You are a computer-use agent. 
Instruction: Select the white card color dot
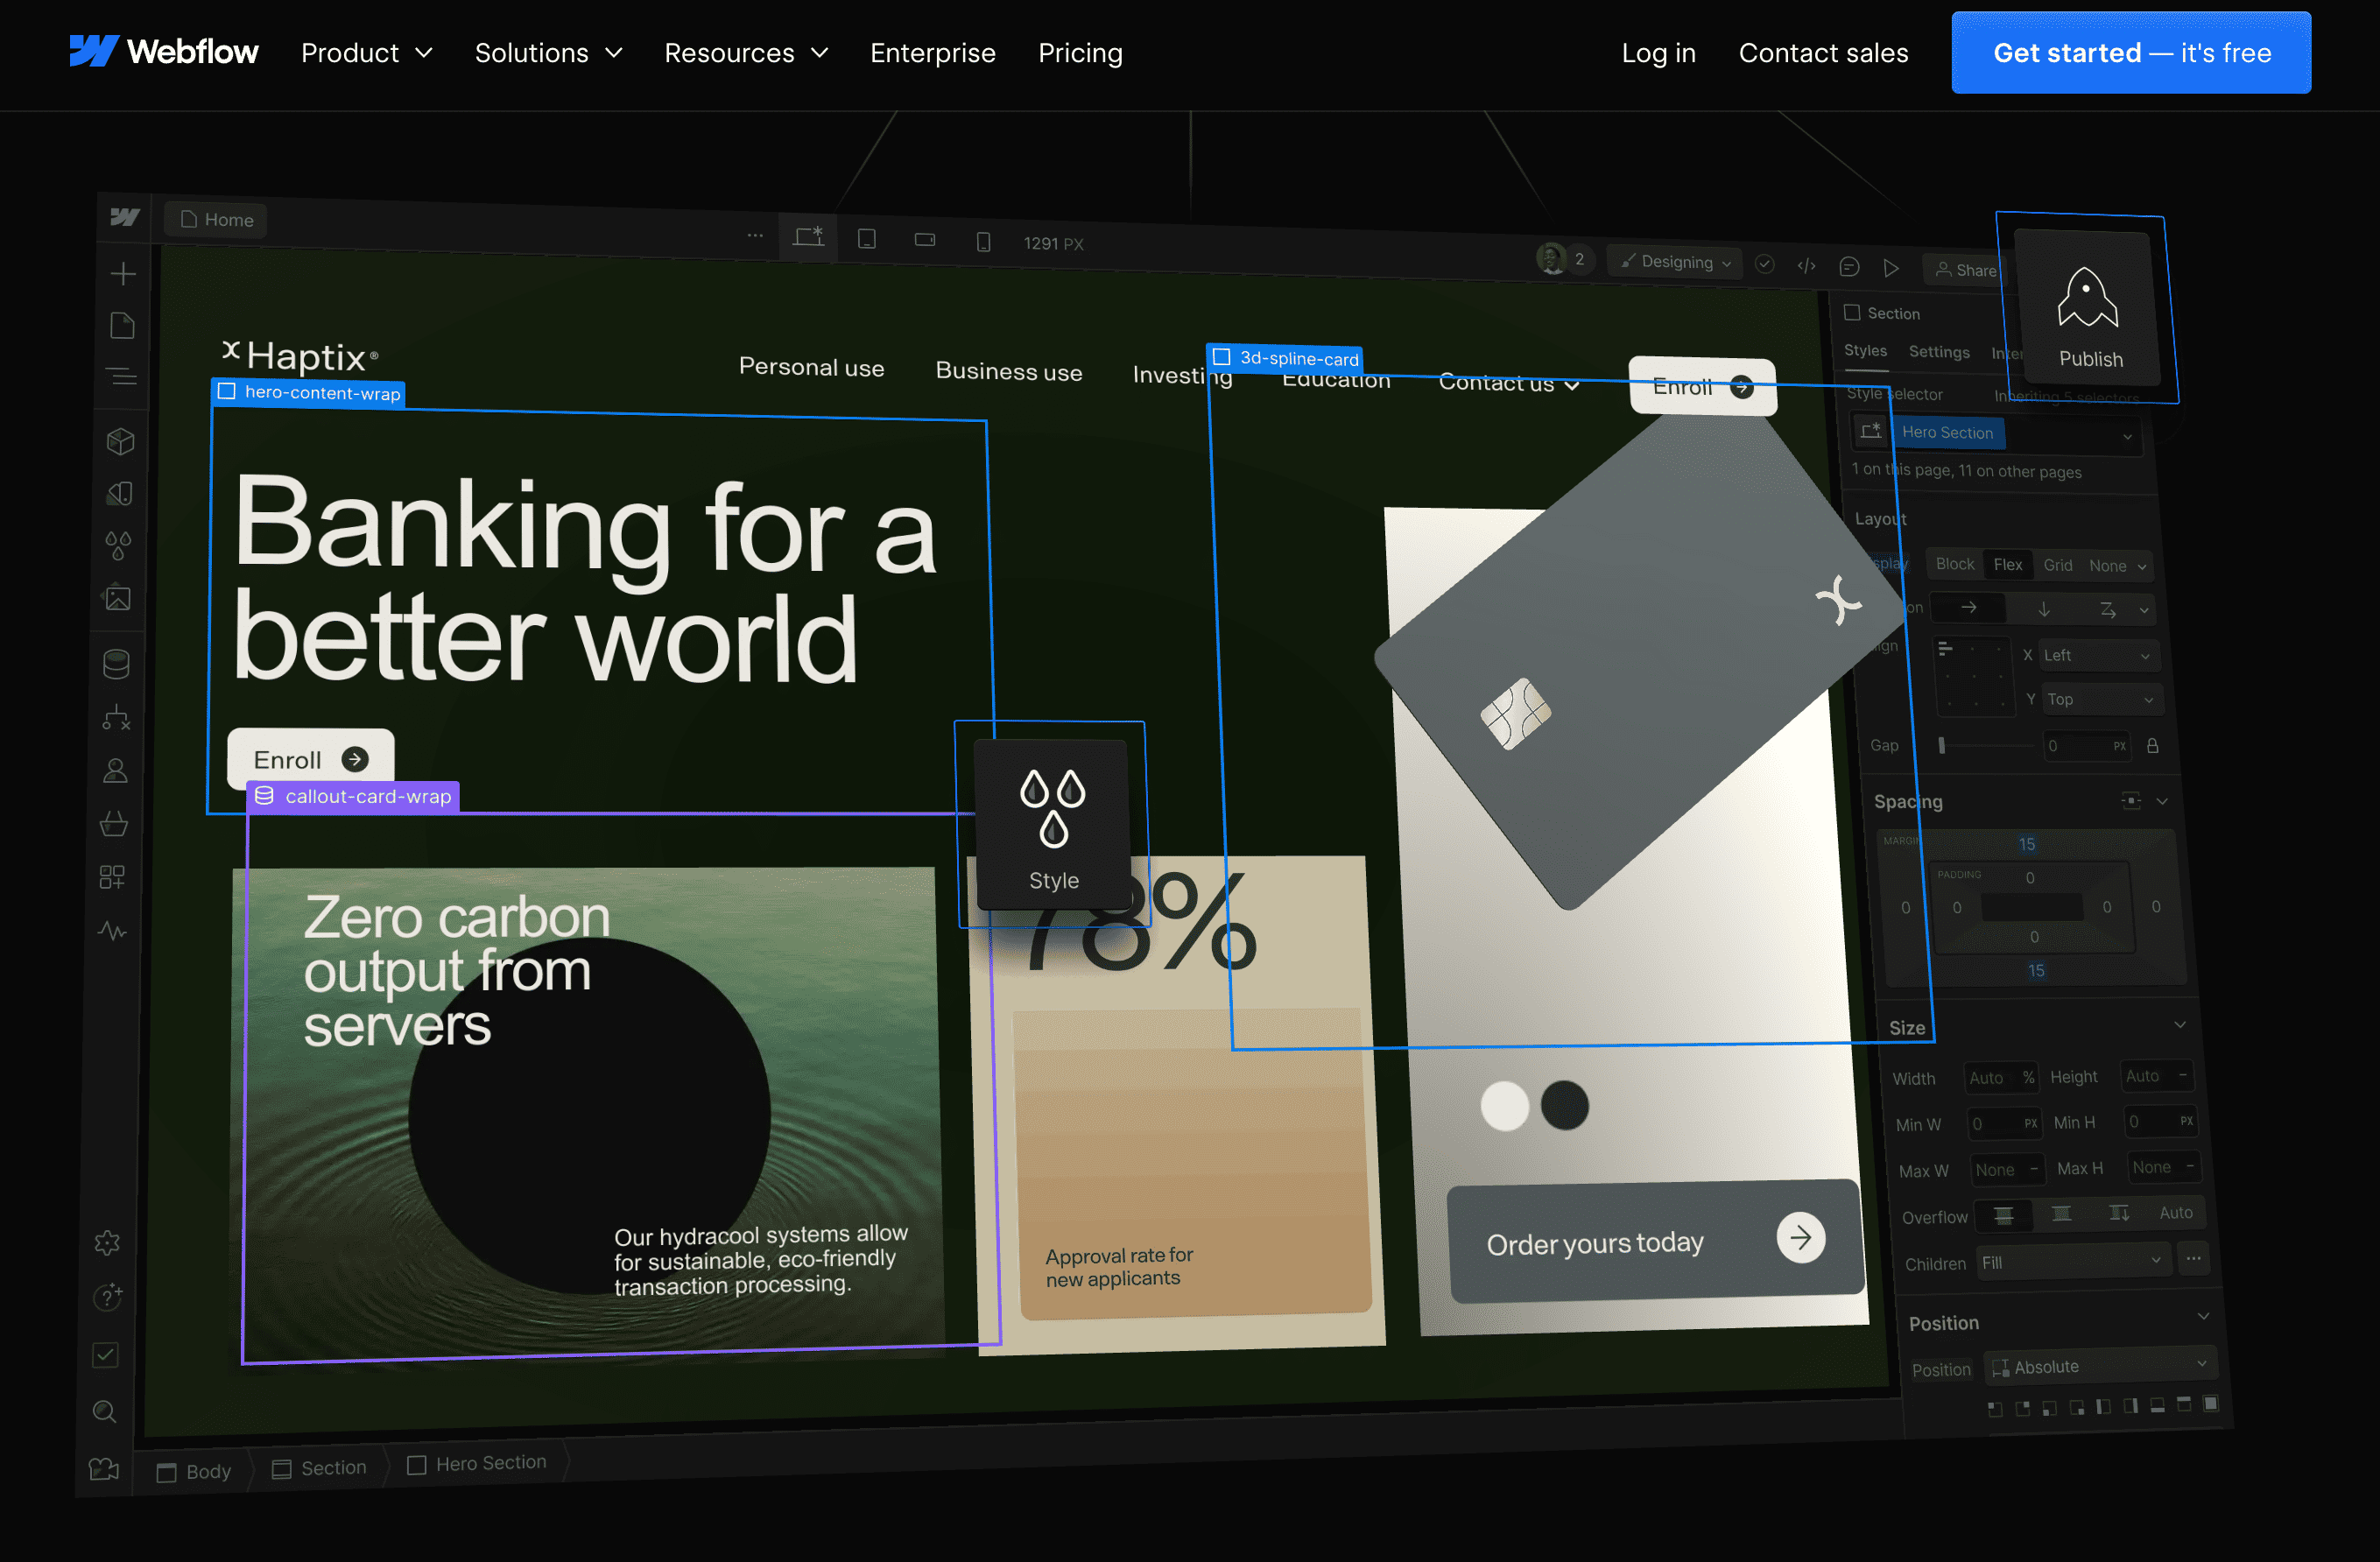[x=1504, y=1106]
